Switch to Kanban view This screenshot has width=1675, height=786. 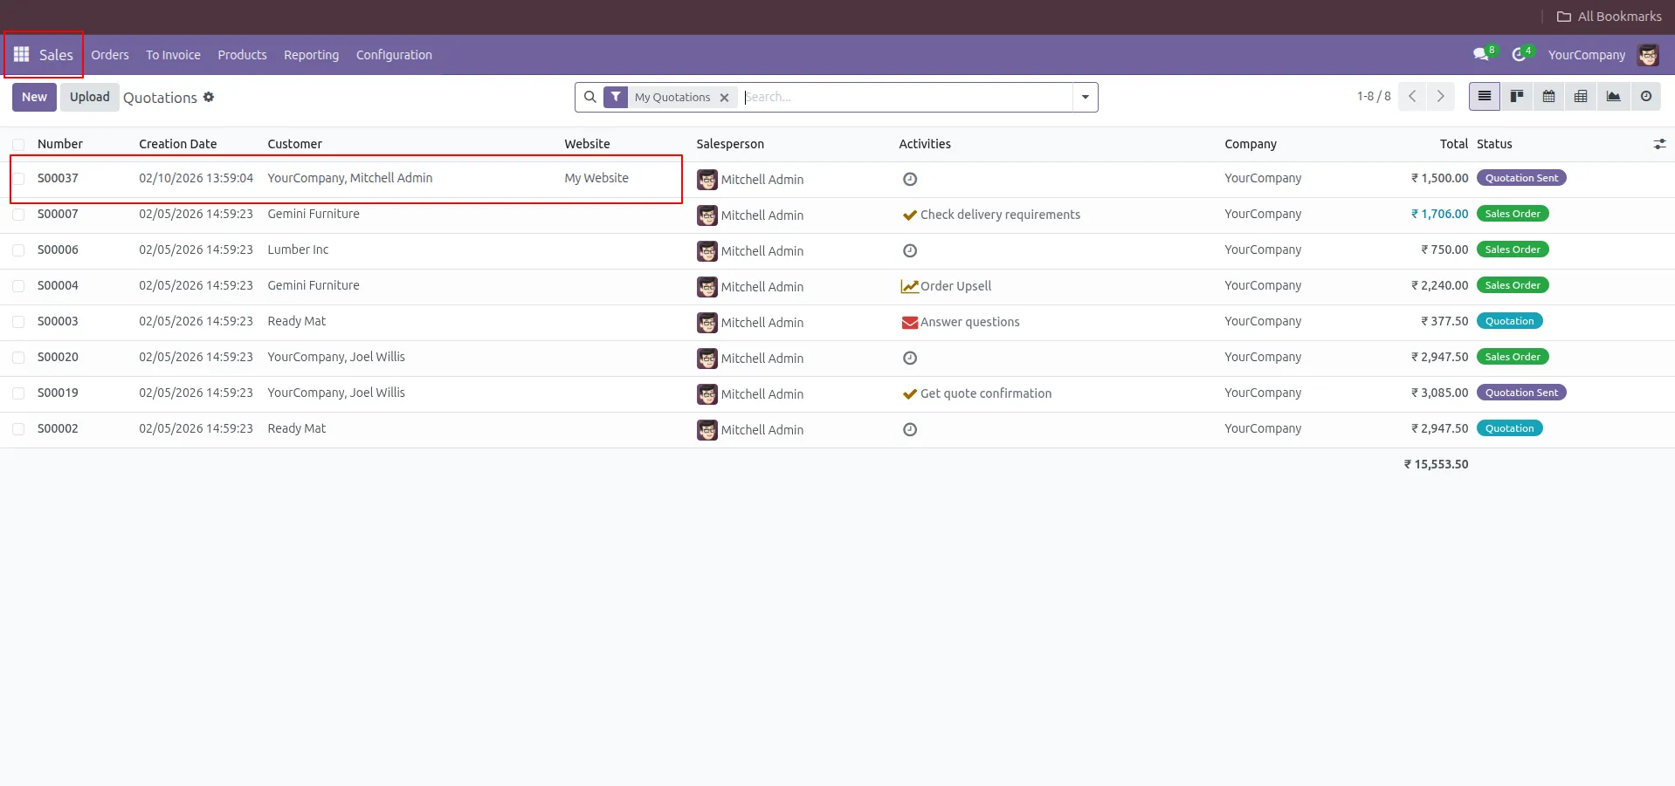tap(1517, 97)
